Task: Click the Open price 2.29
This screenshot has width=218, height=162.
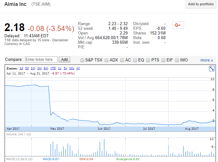Action: [x=124, y=33]
